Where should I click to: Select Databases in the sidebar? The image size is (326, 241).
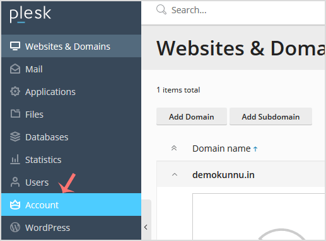(71, 137)
